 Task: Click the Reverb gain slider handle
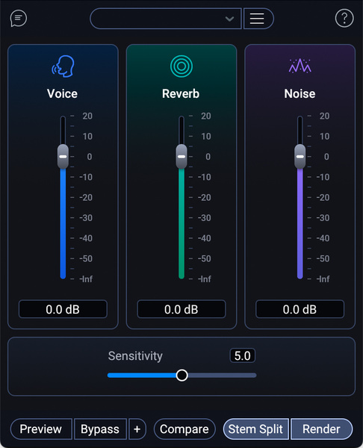pos(181,157)
